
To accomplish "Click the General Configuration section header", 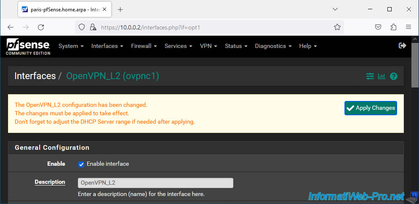I will coord(206,148).
